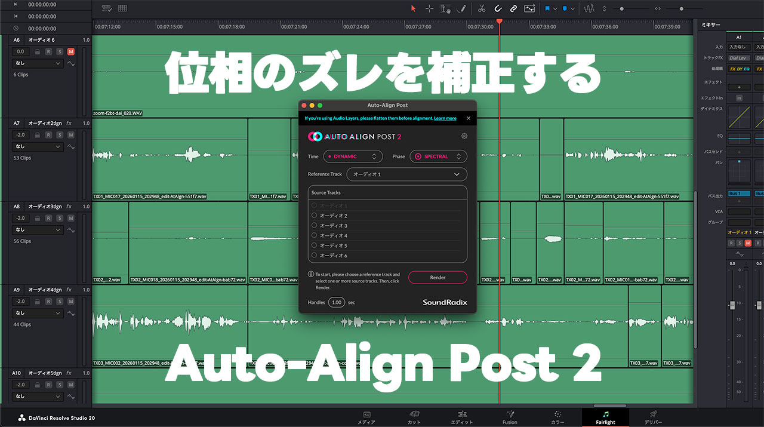Switch to the カラー page tab

(x=557, y=417)
